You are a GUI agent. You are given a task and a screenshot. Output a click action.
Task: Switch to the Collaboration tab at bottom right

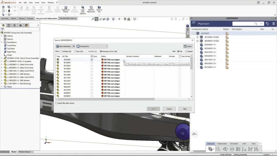pyautogui.click(x=222, y=144)
